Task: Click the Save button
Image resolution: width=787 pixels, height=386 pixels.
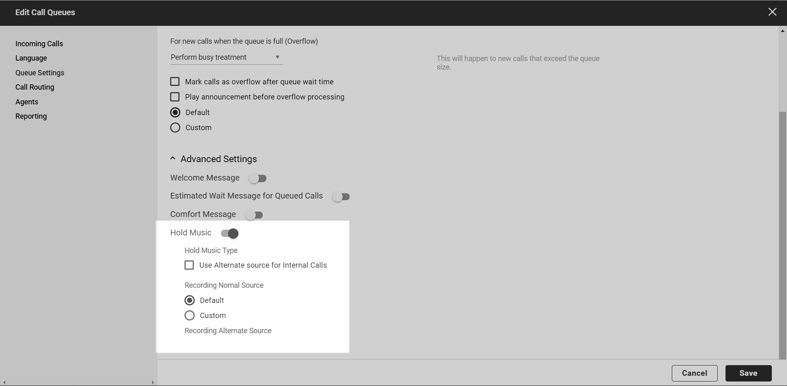Action: coord(748,373)
